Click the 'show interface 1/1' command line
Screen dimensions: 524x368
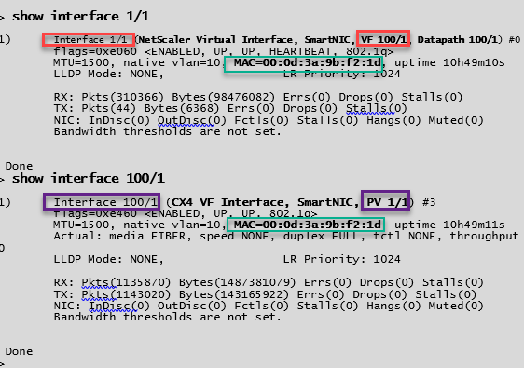(80, 16)
